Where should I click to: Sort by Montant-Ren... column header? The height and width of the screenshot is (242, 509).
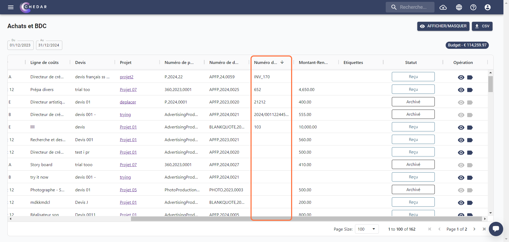point(313,63)
